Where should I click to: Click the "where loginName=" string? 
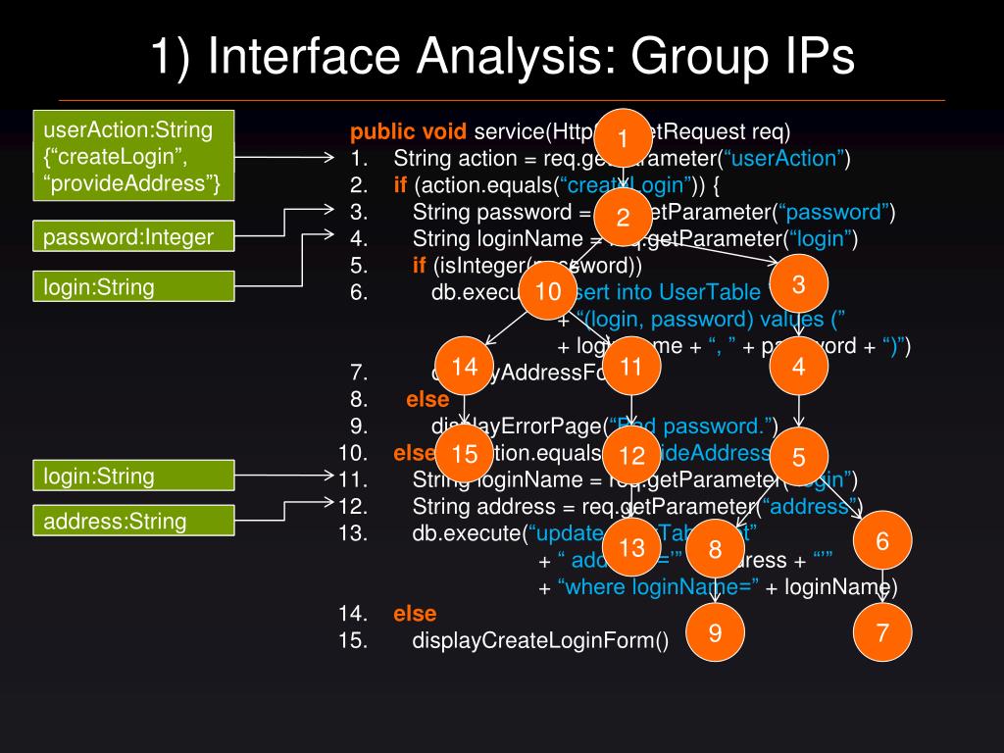click(x=658, y=586)
